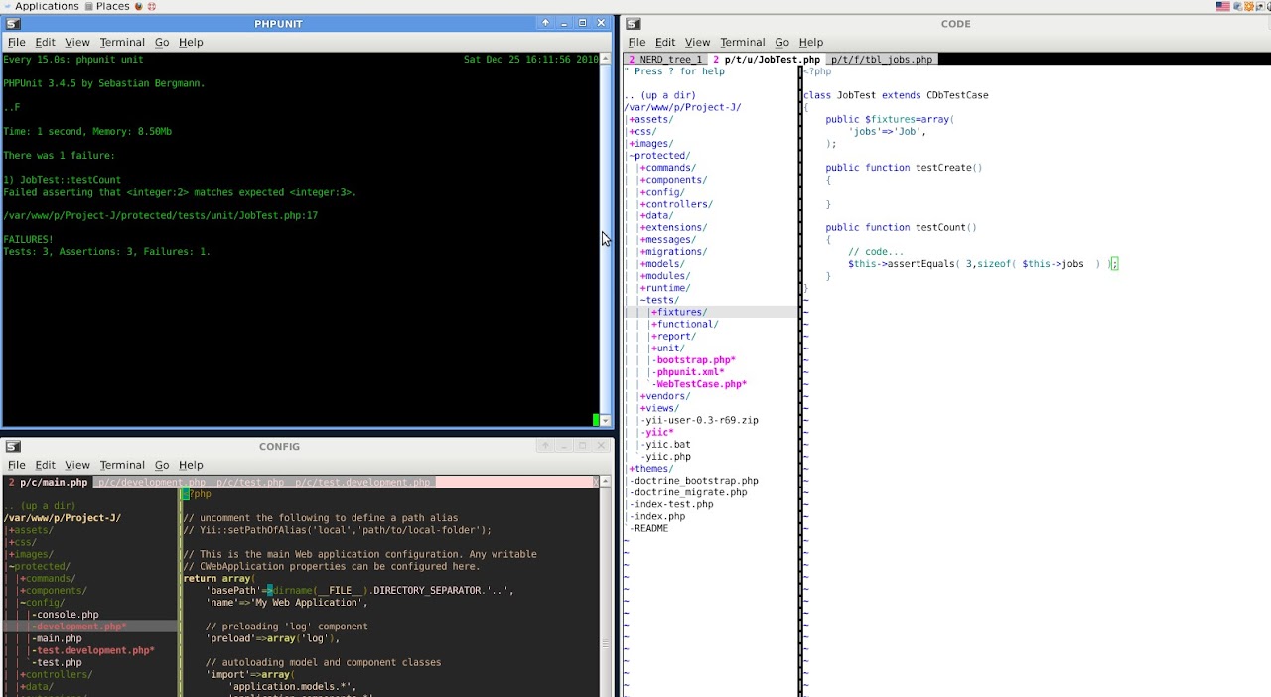Click the CONFIG window terminal icon
Screen dimensions: 1271x697
13,447
